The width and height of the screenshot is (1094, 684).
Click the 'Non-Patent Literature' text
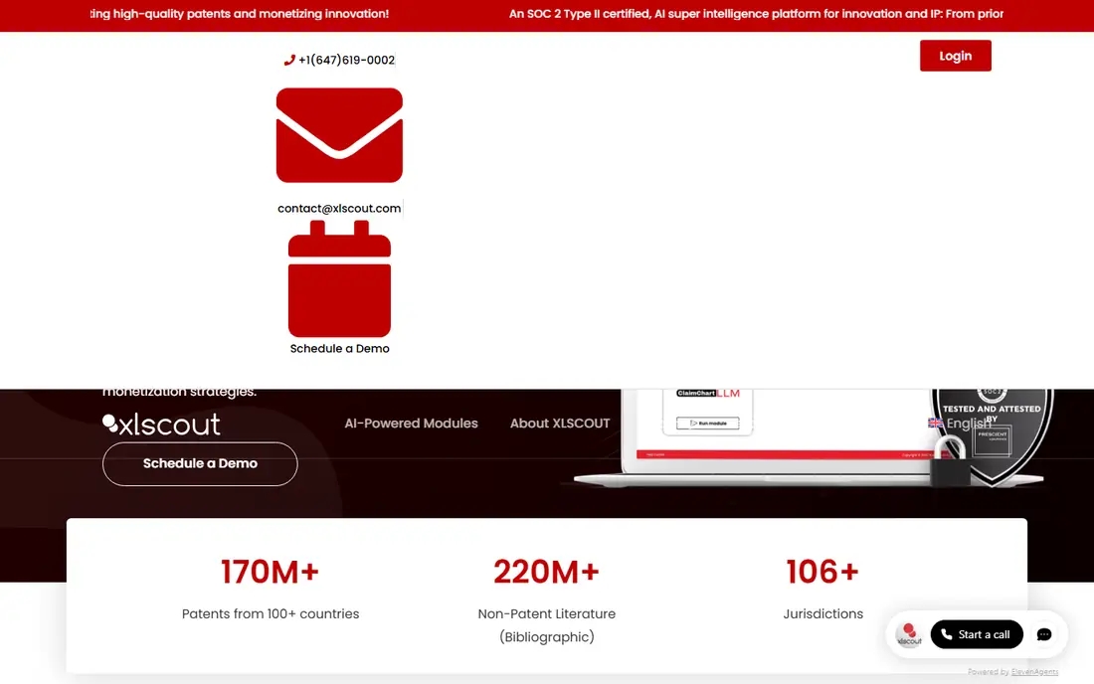point(546,614)
